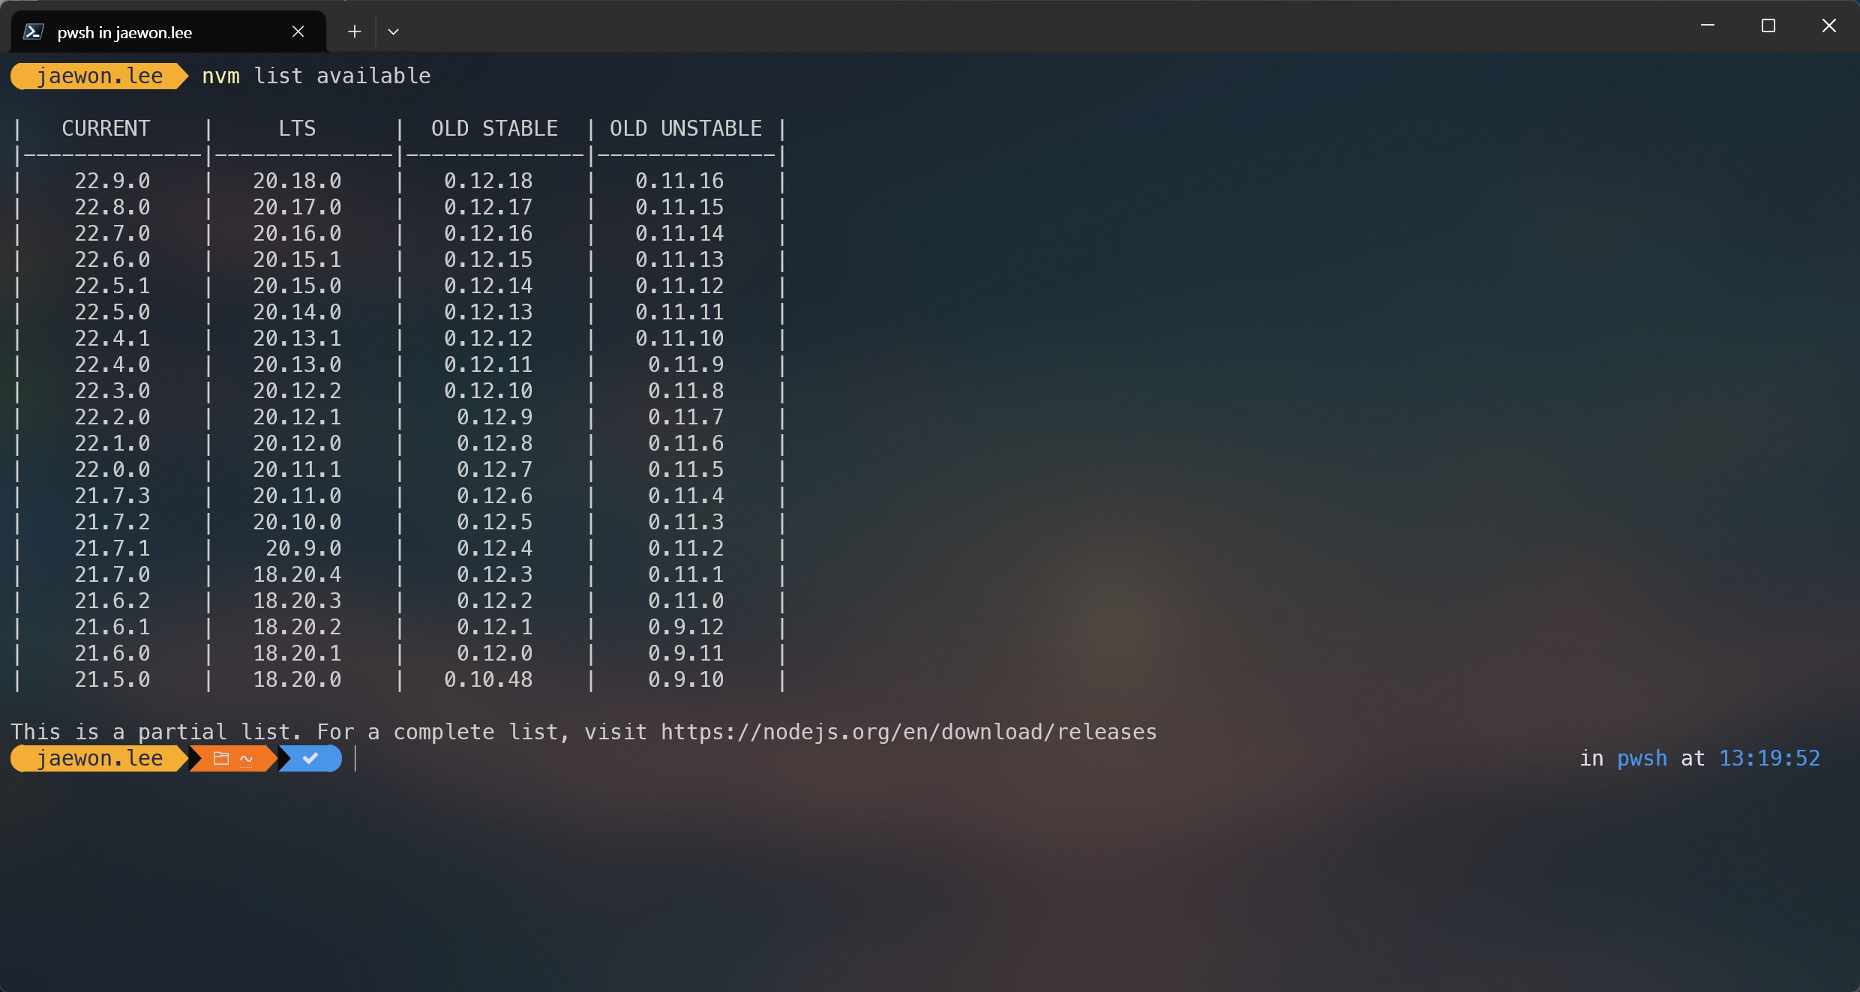
Task: Click the blue checkmark prompt segment
Action: tap(310, 758)
